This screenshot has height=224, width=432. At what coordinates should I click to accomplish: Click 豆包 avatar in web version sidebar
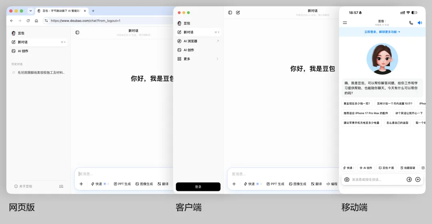point(14,33)
